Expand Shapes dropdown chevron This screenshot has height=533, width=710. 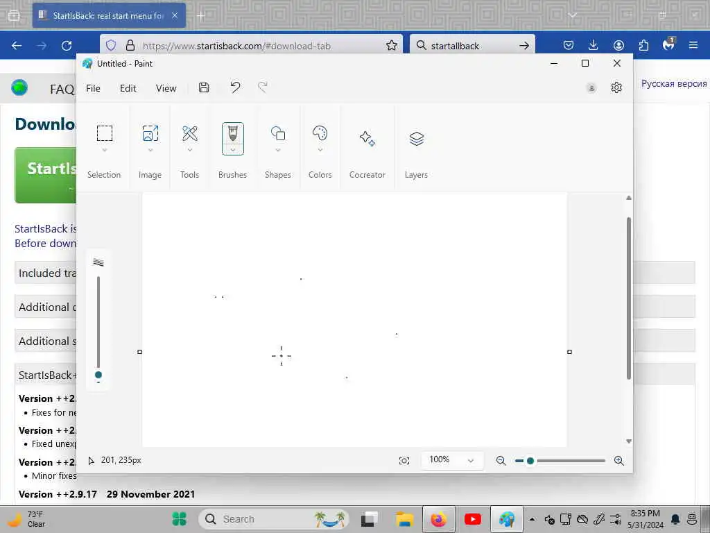278,150
